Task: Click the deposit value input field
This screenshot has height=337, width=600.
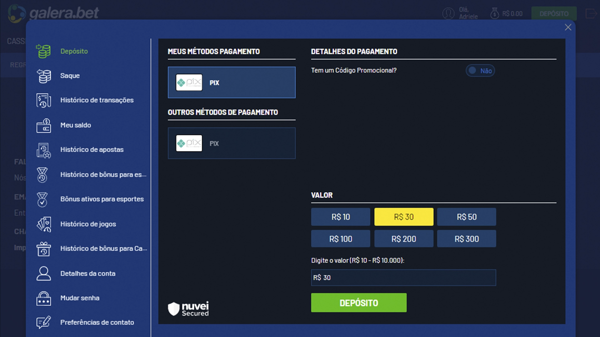Action: (x=403, y=278)
